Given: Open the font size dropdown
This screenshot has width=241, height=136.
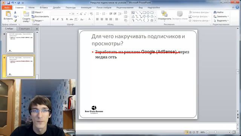Looking at the screenshot, I should 77,14.
